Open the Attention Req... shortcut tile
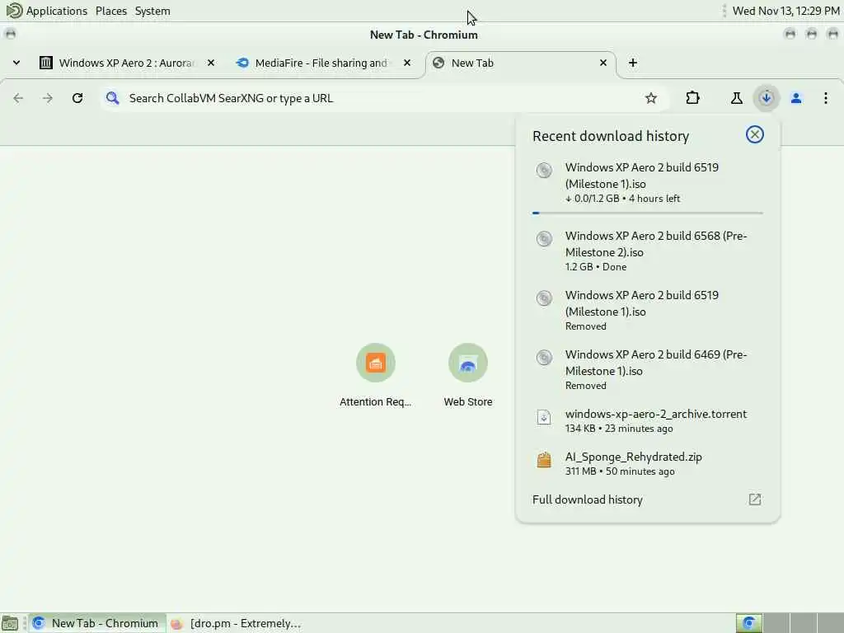844x633 pixels. click(x=376, y=375)
